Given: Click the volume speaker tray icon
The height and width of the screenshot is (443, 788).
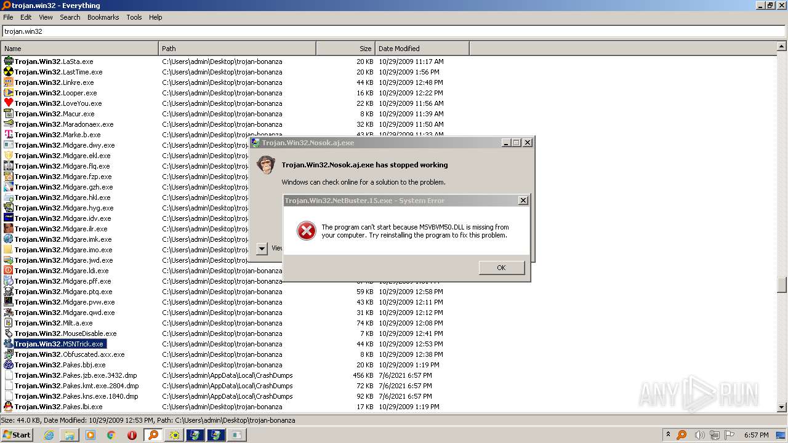Looking at the screenshot, I should [699, 435].
